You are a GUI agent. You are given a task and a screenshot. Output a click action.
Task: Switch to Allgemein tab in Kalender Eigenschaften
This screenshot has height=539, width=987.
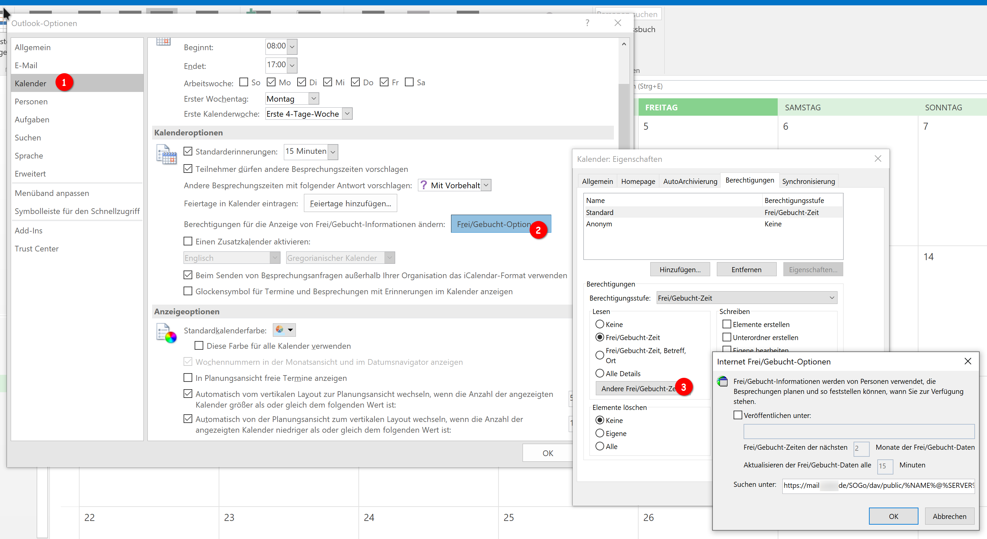pyautogui.click(x=597, y=181)
